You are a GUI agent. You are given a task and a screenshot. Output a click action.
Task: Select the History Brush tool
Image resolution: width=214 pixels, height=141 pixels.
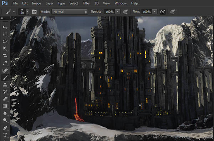(5, 92)
